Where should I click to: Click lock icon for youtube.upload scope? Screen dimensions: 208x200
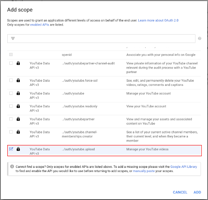(18, 149)
